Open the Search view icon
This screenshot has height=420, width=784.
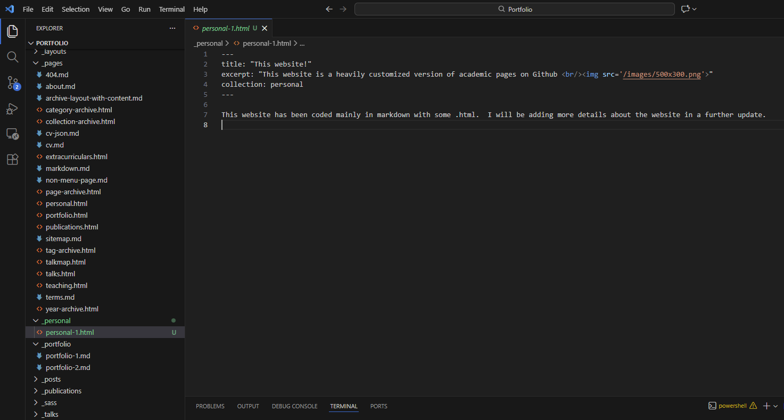(12, 57)
